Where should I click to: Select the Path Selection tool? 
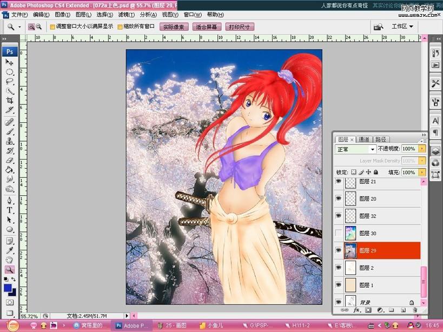pyautogui.click(x=9, y=220)
